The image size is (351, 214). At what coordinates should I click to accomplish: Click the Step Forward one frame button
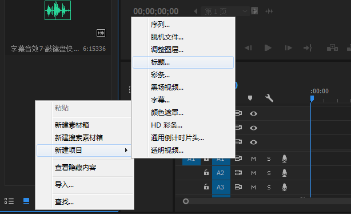pyautogui.click(x=288, y=48)
